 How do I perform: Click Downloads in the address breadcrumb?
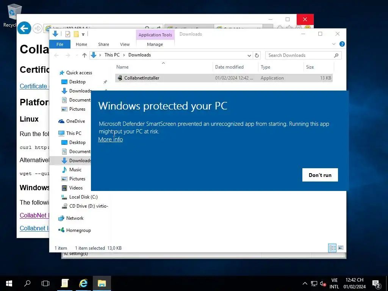click(x=139, y=55)
